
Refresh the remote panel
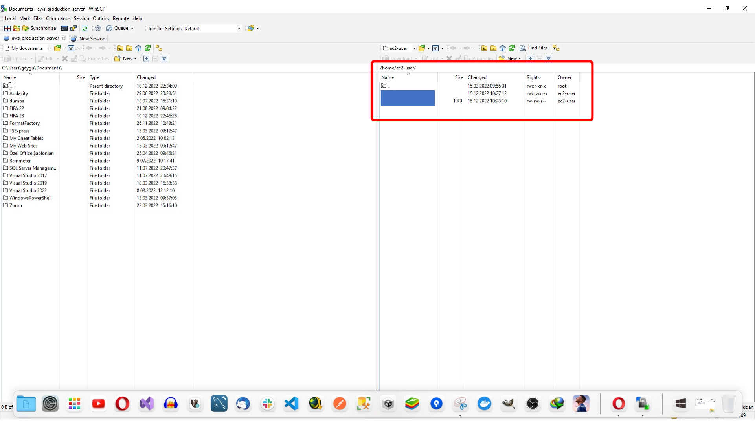pos(512,48)
